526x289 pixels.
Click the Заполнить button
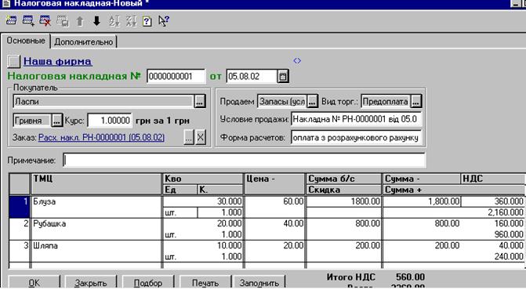click(x=259, y=282)
